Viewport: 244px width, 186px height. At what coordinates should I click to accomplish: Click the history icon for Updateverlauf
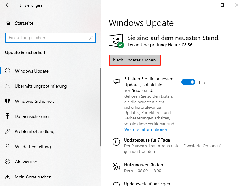116,184
